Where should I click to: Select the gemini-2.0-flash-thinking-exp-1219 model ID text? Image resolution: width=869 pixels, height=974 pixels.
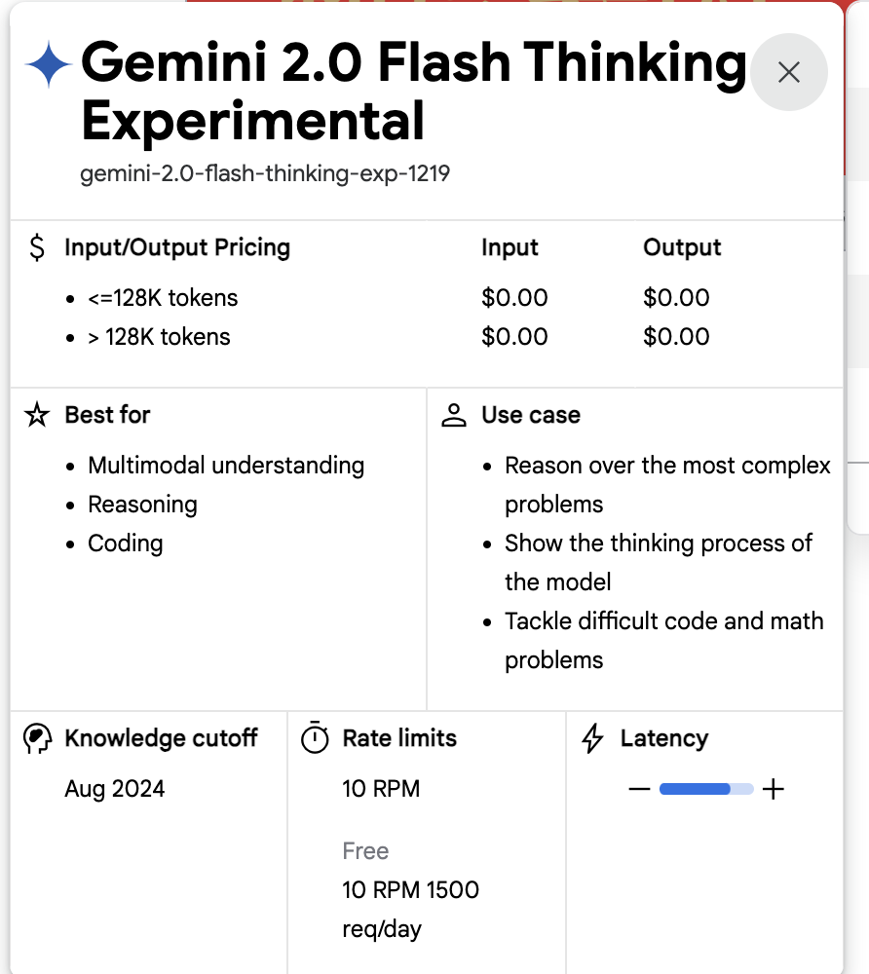click(x=265, y=174)
